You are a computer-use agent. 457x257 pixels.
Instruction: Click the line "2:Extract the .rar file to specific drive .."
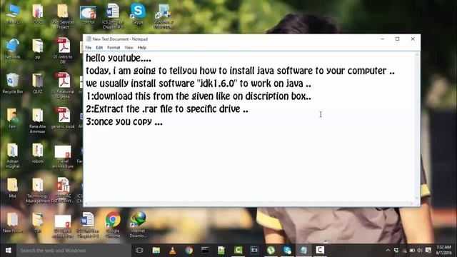click(167, 109)
